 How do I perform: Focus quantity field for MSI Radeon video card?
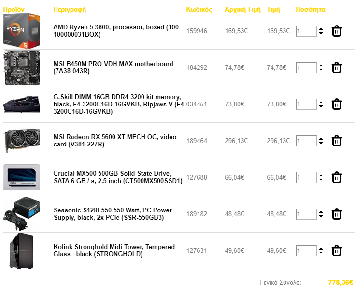point(306,141)
